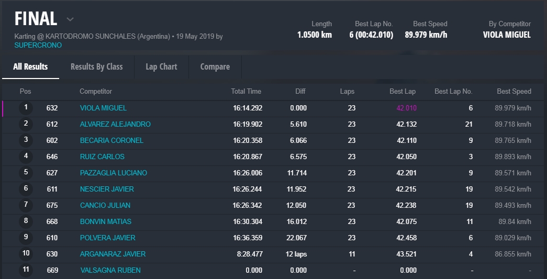This screenshot has width=547, height=279.
Task: Click the position 1 circle badge
Action: tap(26, 108)
